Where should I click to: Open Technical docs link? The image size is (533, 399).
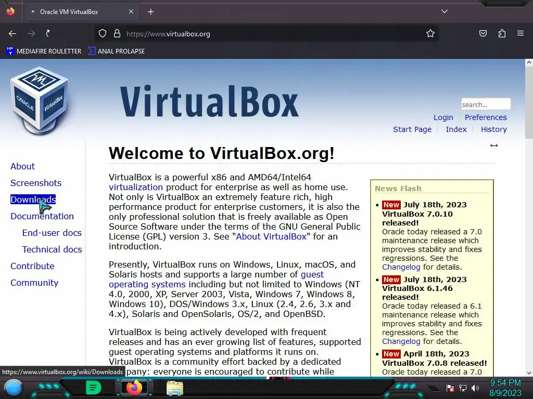(x=52, y=249)
